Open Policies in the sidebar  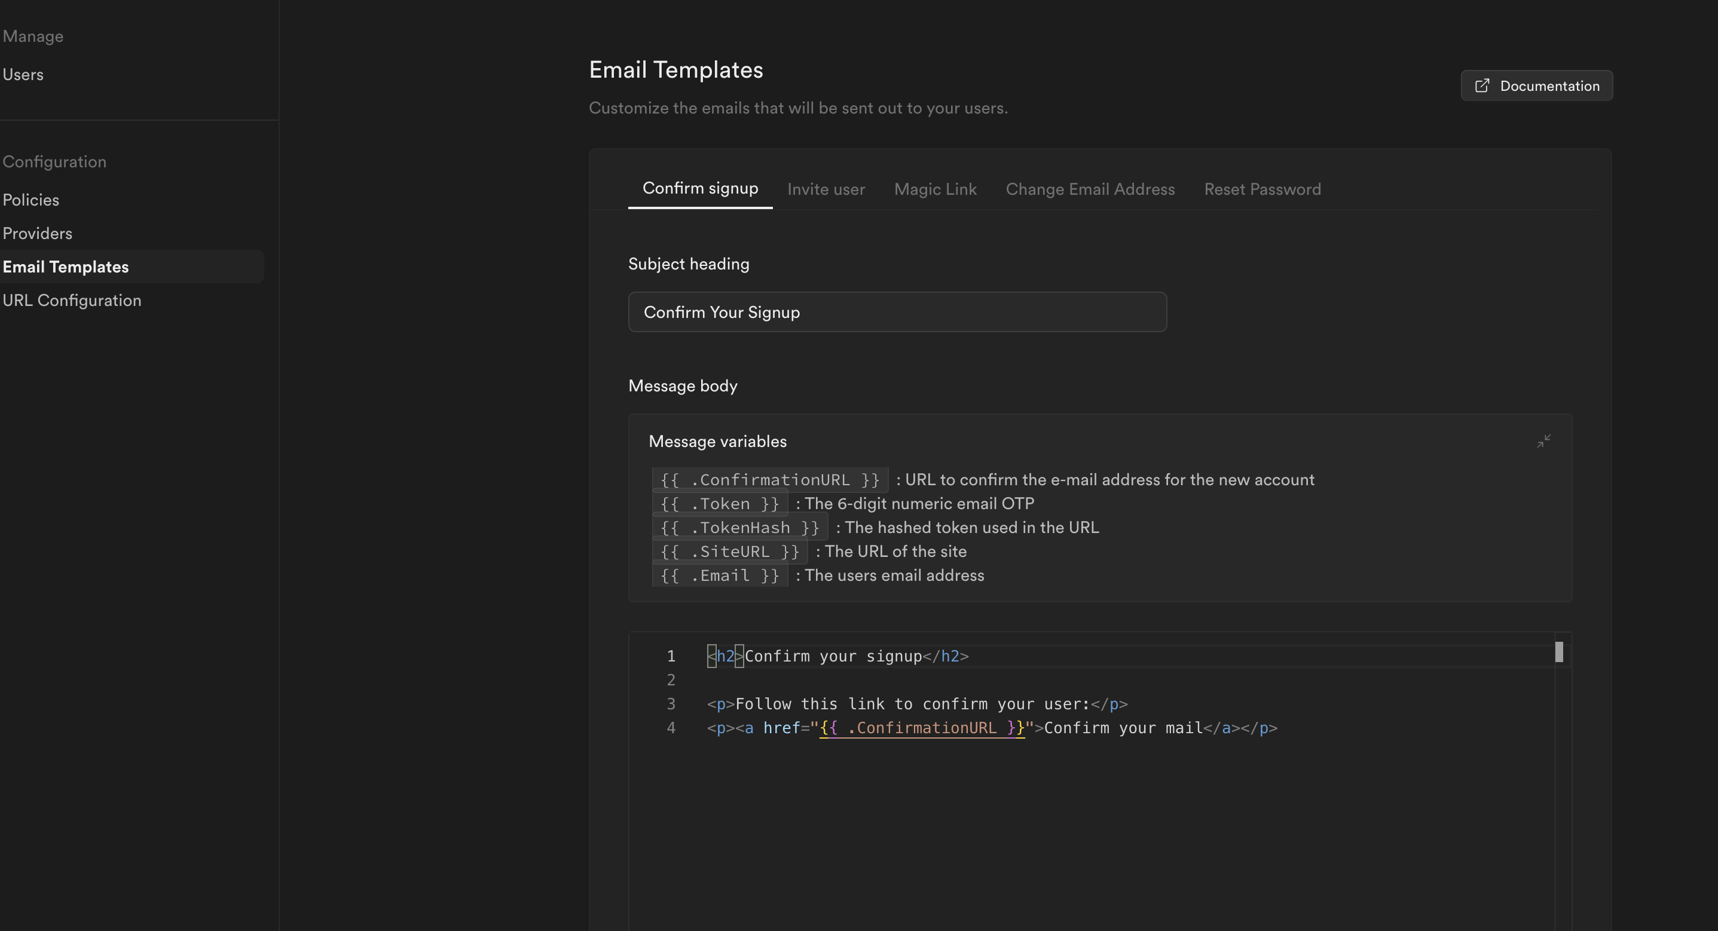[x=30, y=200]
